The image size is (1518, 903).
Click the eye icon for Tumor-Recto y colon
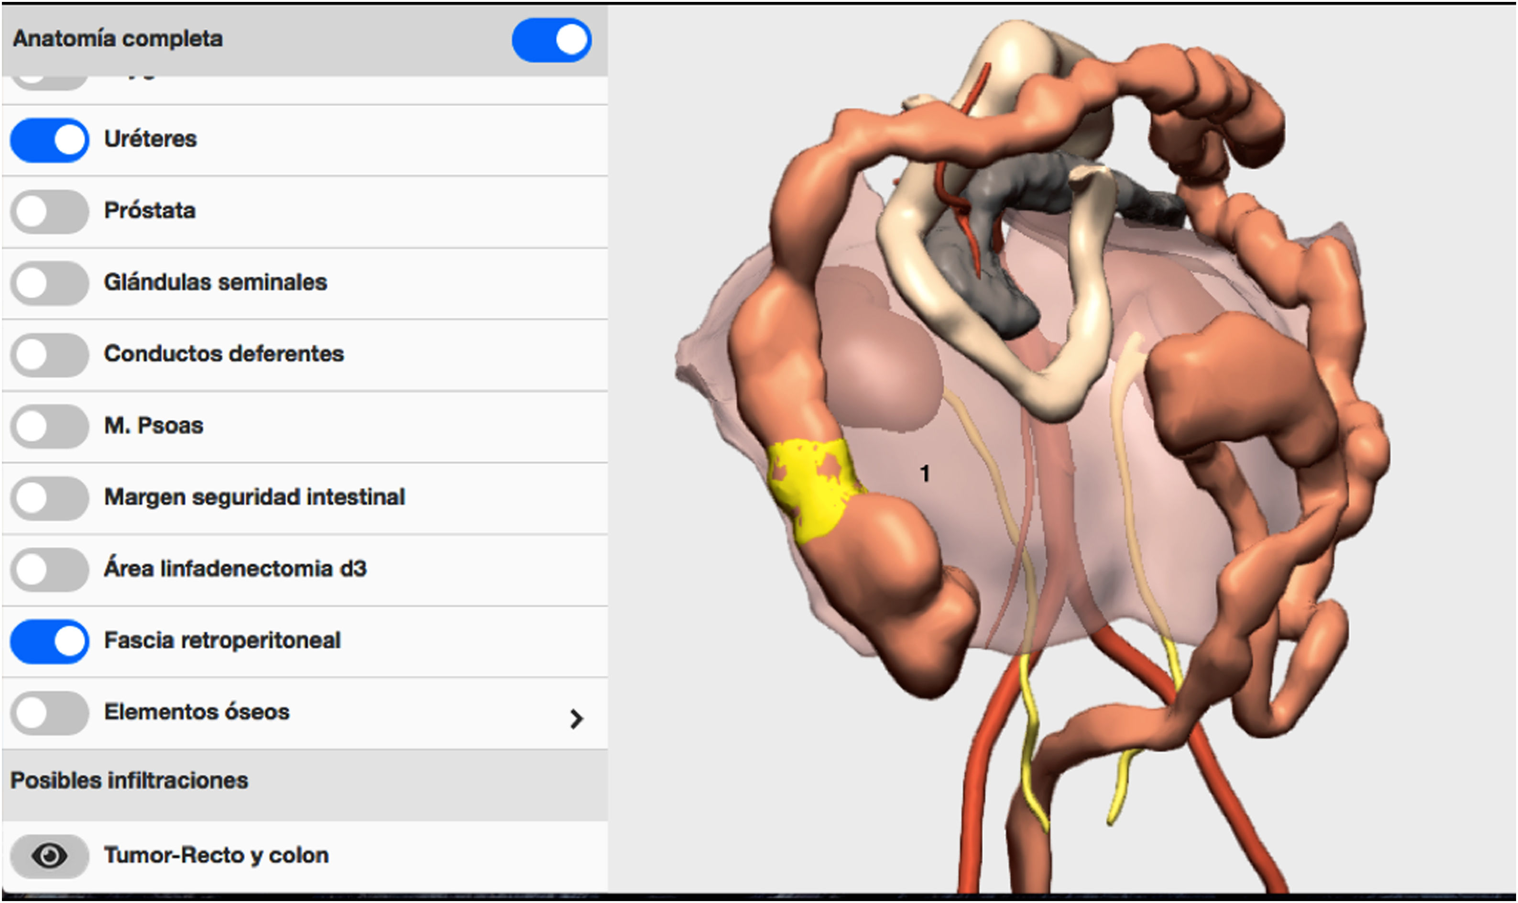(49, 856)
